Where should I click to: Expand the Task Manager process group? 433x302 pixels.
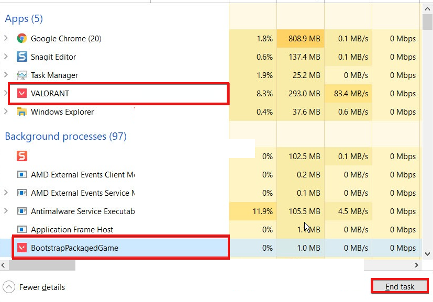6,75
